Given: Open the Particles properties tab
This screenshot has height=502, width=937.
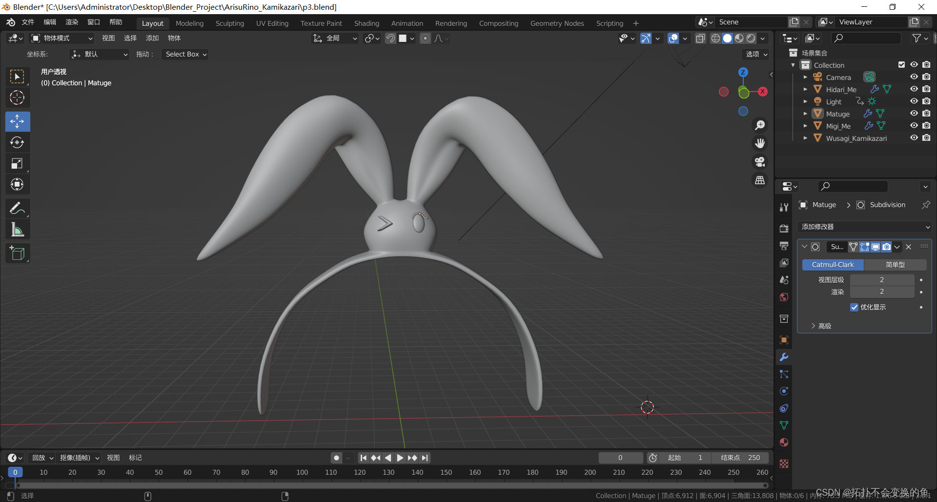Looking at the screenshot, I should (x=784, y=374).
